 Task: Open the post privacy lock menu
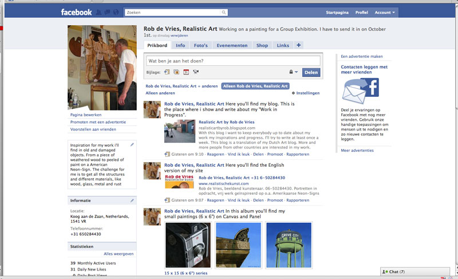pyautogui.click(x=293, y=72)
